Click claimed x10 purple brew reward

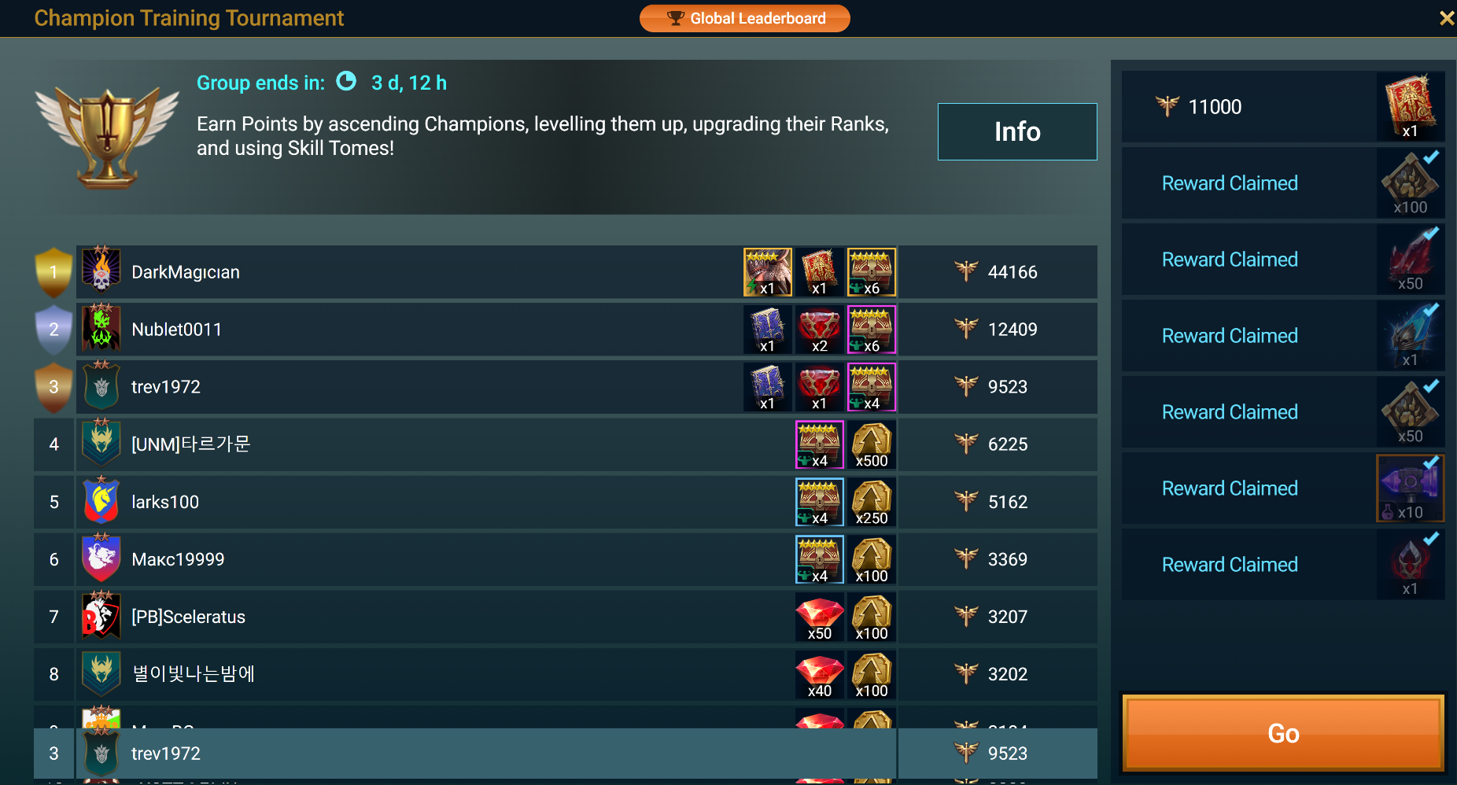[x=1411, y=488]
